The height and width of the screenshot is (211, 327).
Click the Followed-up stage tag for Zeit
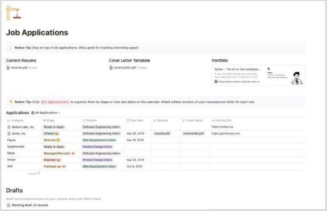(55, 167)
